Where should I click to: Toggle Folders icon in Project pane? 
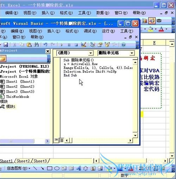(3, 58)
